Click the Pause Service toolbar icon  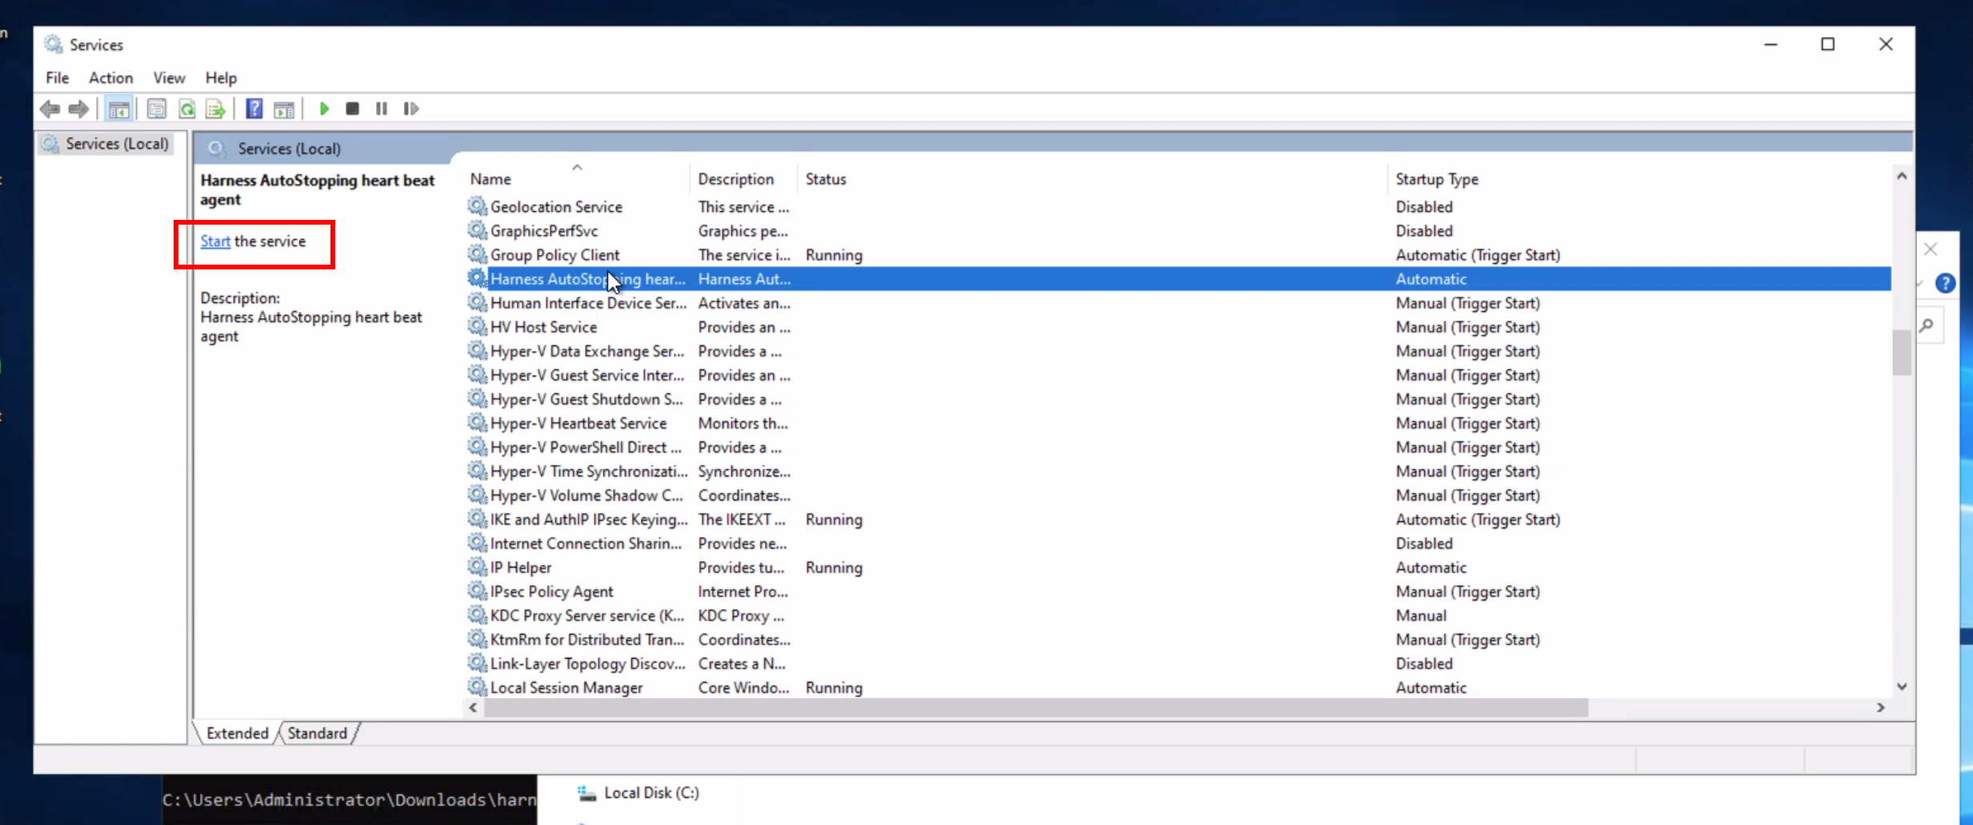pyautogui.click(x=382, y=109)
